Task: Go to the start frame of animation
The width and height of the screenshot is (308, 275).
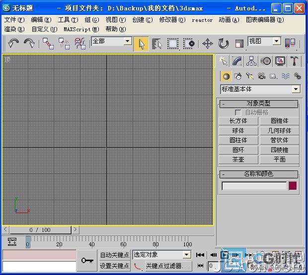Action: coord(200,255)
